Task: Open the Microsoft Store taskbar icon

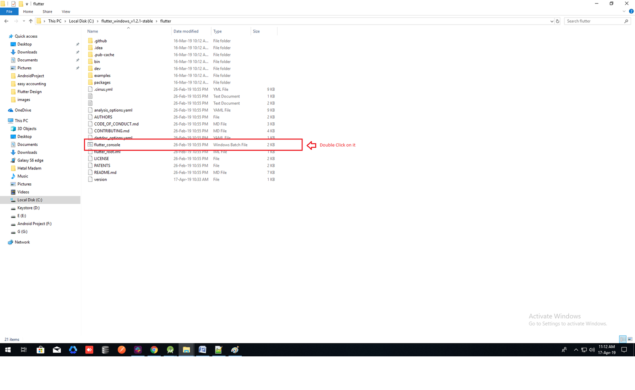Action: tap(40, 350)
